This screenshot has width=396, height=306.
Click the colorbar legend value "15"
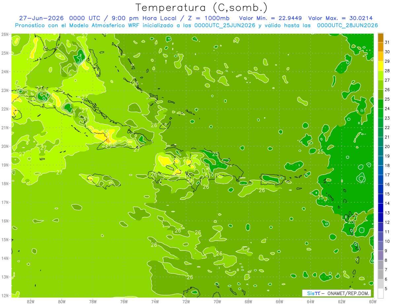click(x=387, y=194)
